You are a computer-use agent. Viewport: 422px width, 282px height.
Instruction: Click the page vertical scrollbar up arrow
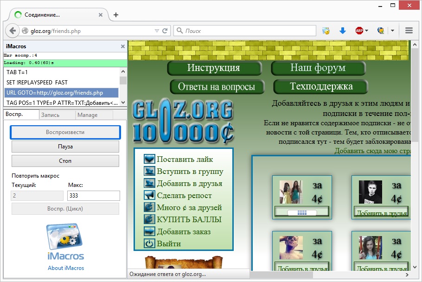tap(415, 45)
